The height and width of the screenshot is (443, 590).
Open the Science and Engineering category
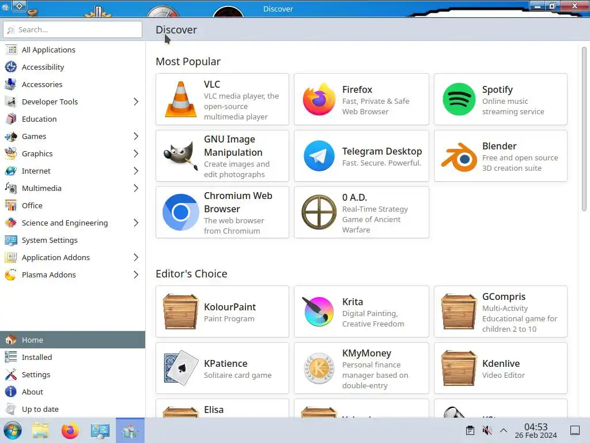point(73,223)
